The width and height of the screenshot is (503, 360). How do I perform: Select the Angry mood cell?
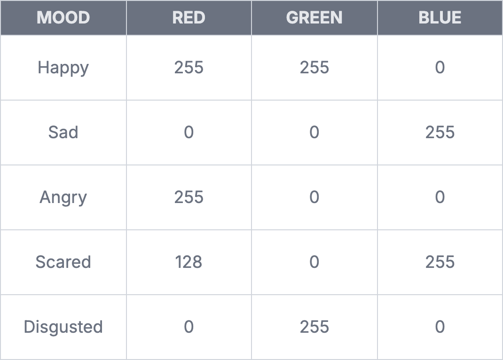[63, 197]
